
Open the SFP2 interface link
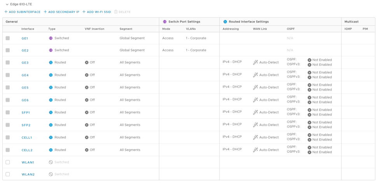26,125
